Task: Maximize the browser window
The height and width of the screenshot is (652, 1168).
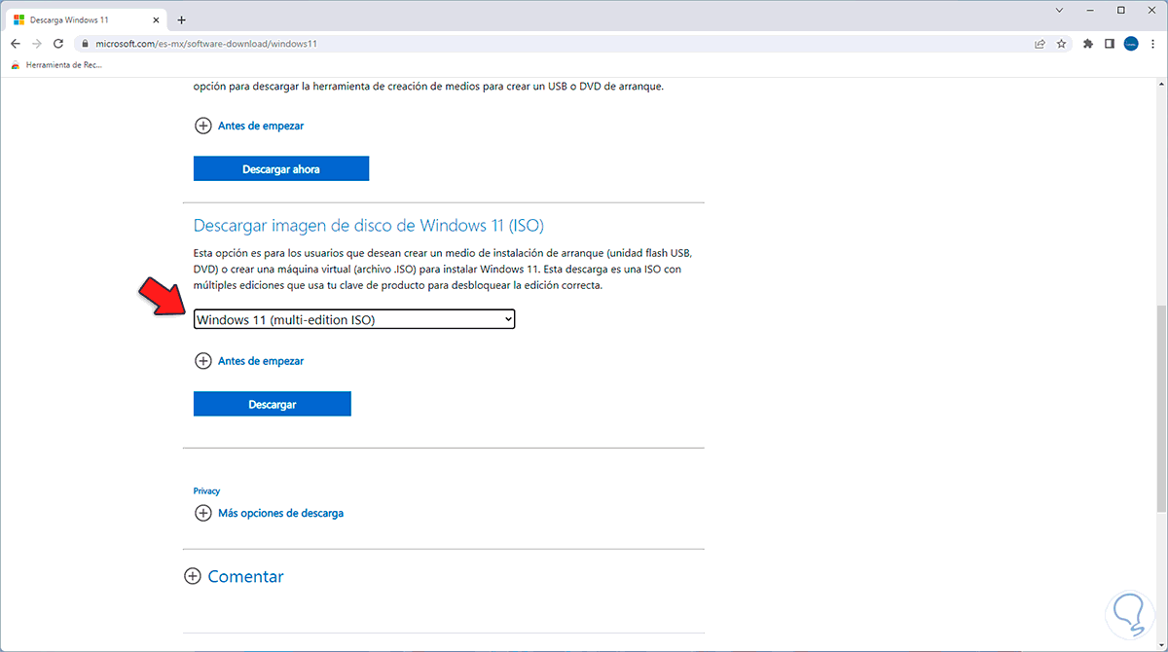Action: [1121, 10]
